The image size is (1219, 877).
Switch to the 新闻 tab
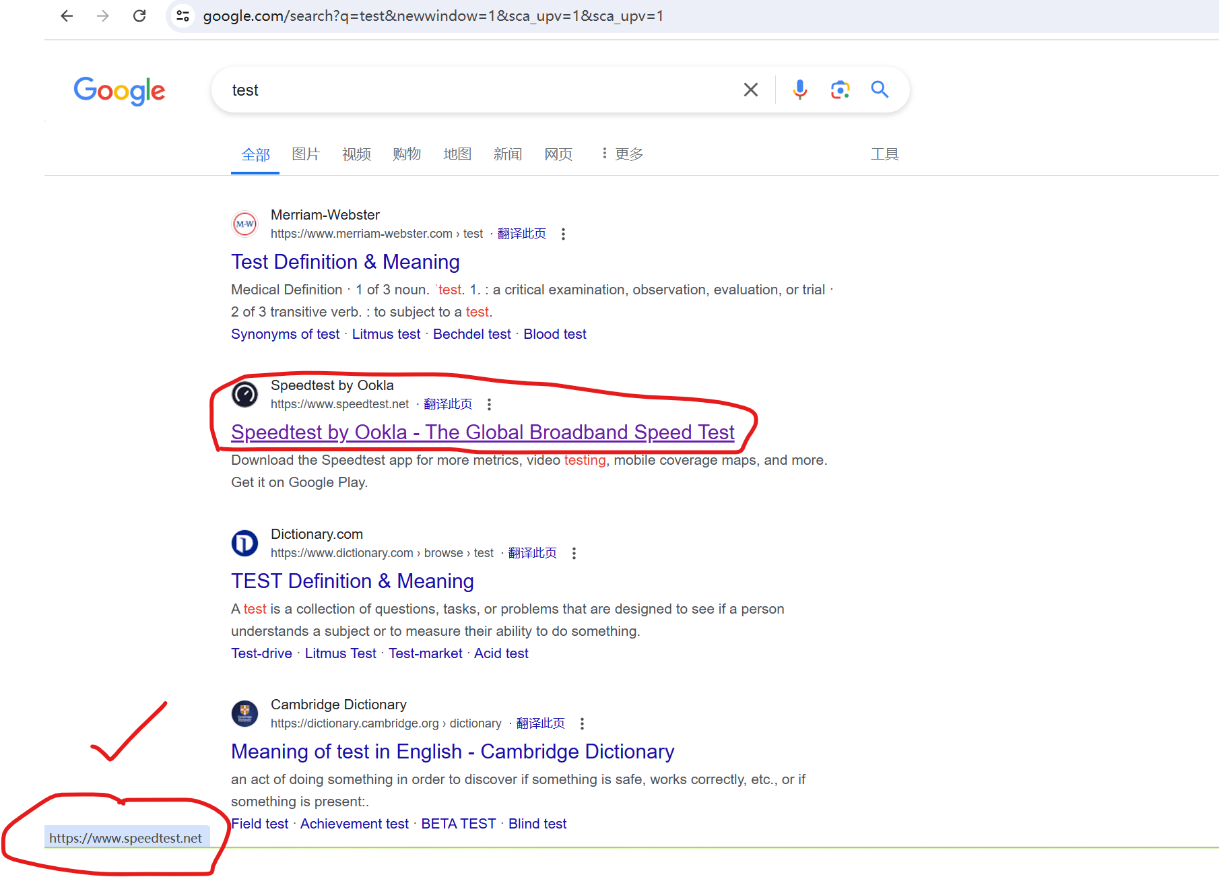[508, 154]
